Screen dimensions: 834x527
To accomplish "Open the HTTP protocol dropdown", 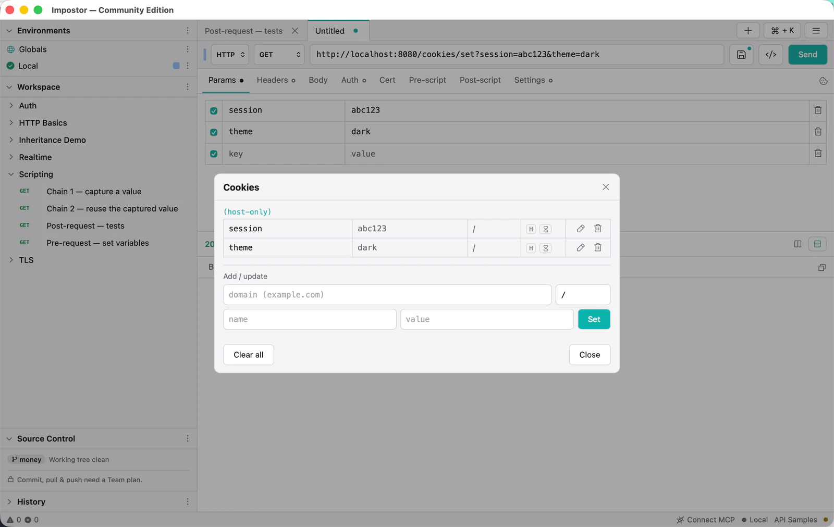I will 230,55.
